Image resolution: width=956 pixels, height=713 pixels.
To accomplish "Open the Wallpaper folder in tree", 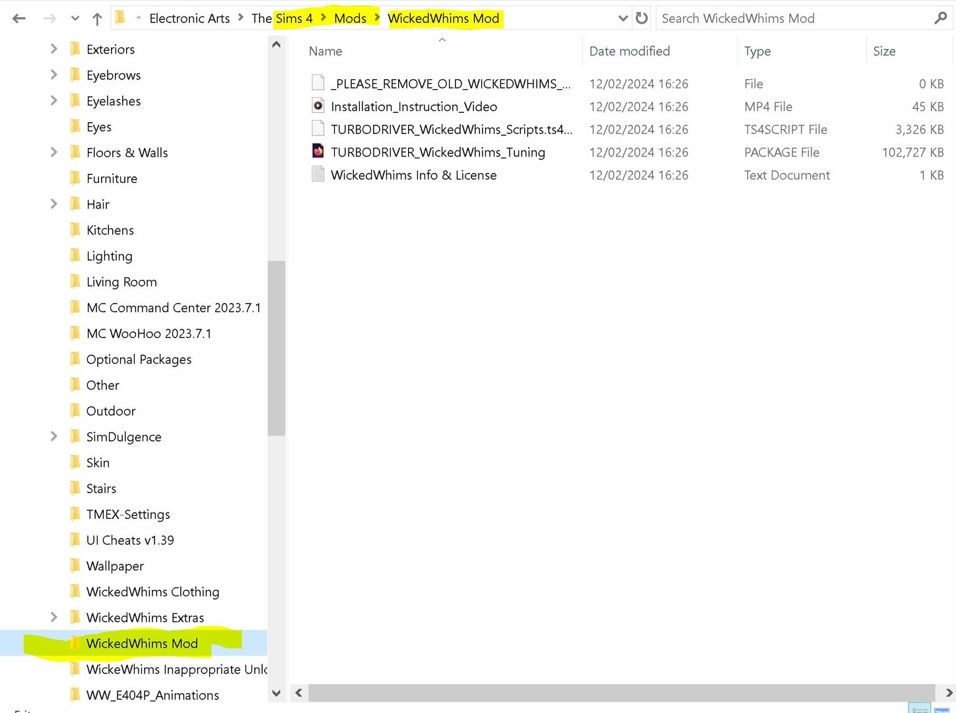I will [x=115, y=566].
